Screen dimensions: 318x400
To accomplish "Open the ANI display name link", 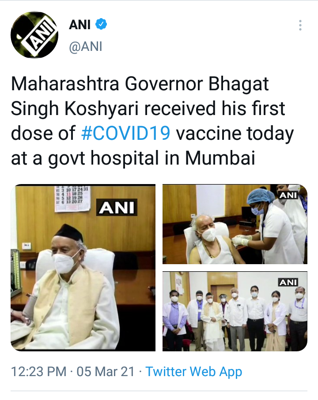I will 79,25.
